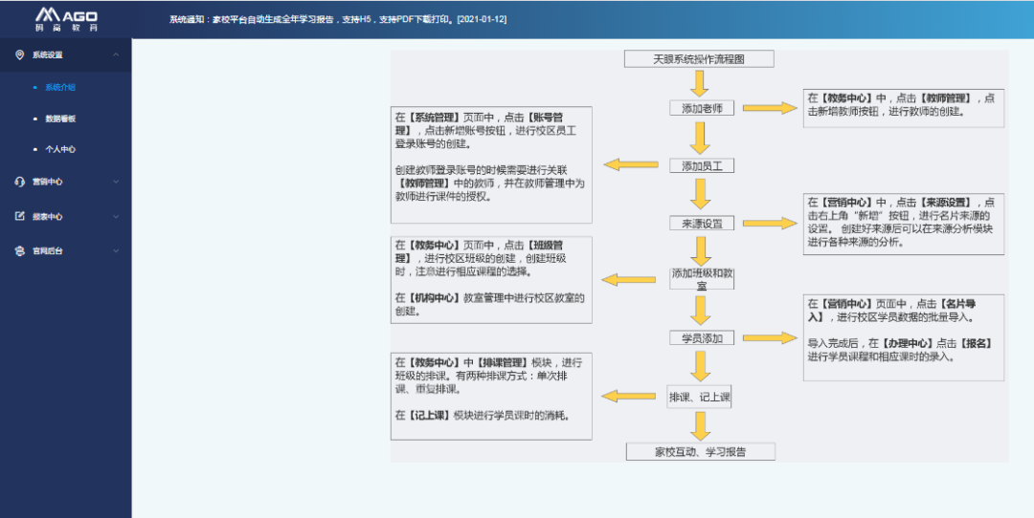Screen dimensions: 1034x518
Task: Select the 学员添加 flowchart step
Action: 702,338
